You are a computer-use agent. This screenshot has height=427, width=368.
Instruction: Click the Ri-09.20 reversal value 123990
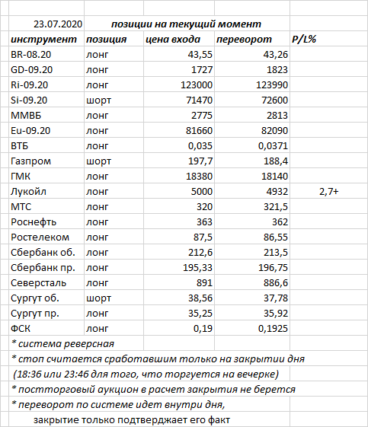click(252, 84)
